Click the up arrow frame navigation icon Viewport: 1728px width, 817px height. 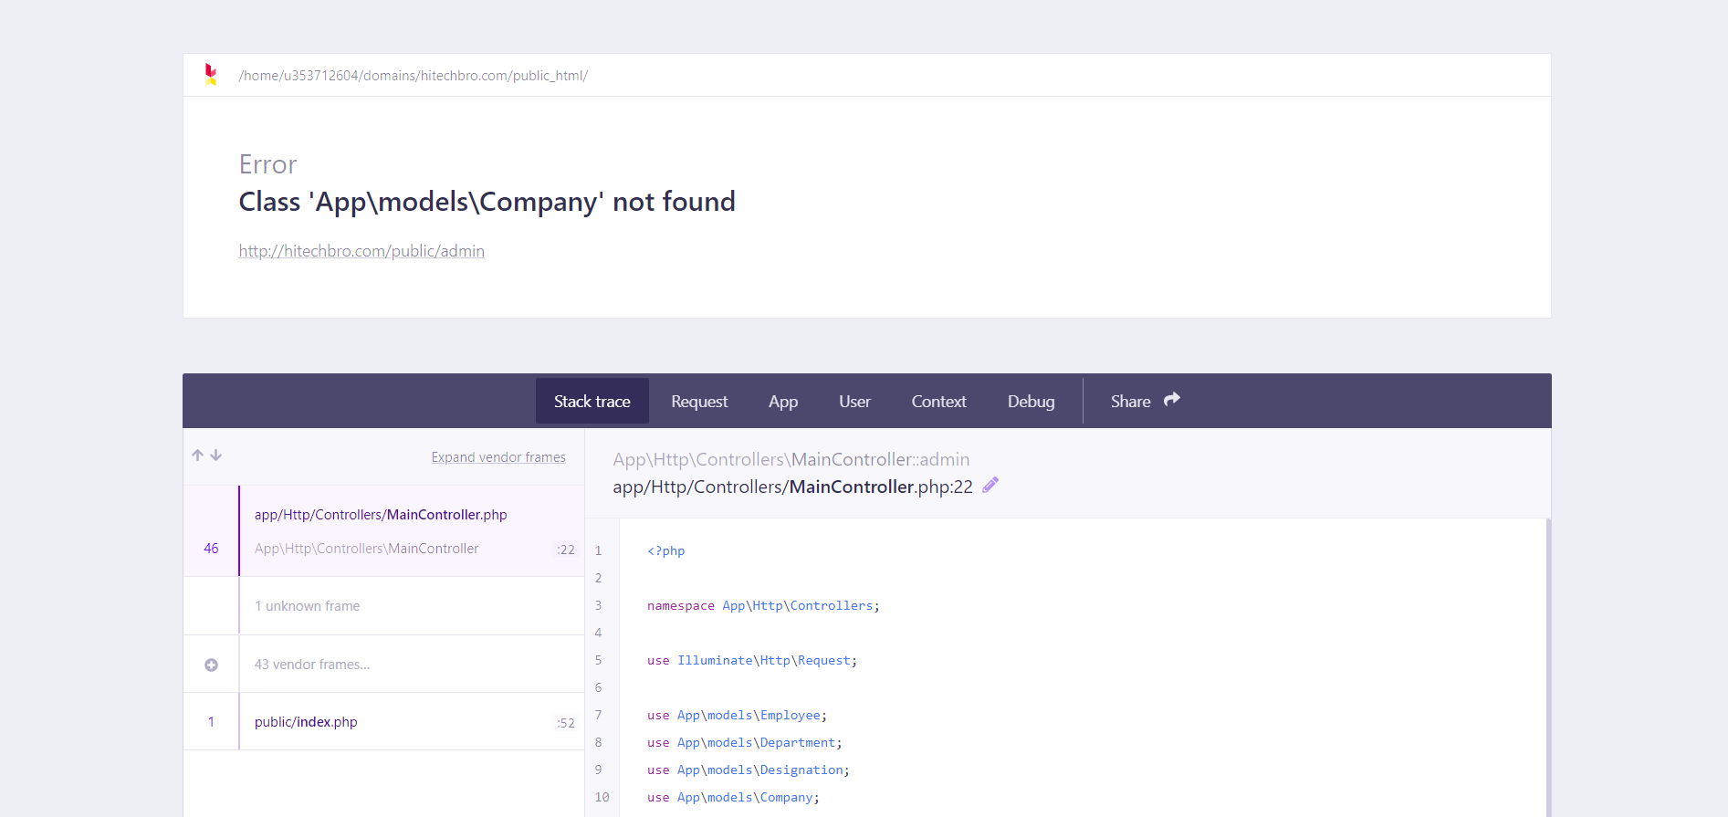pyautogui.click(x=197, y=456)
